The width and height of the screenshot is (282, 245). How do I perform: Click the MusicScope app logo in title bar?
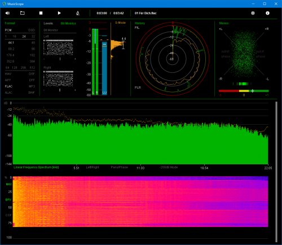(4, 4)
